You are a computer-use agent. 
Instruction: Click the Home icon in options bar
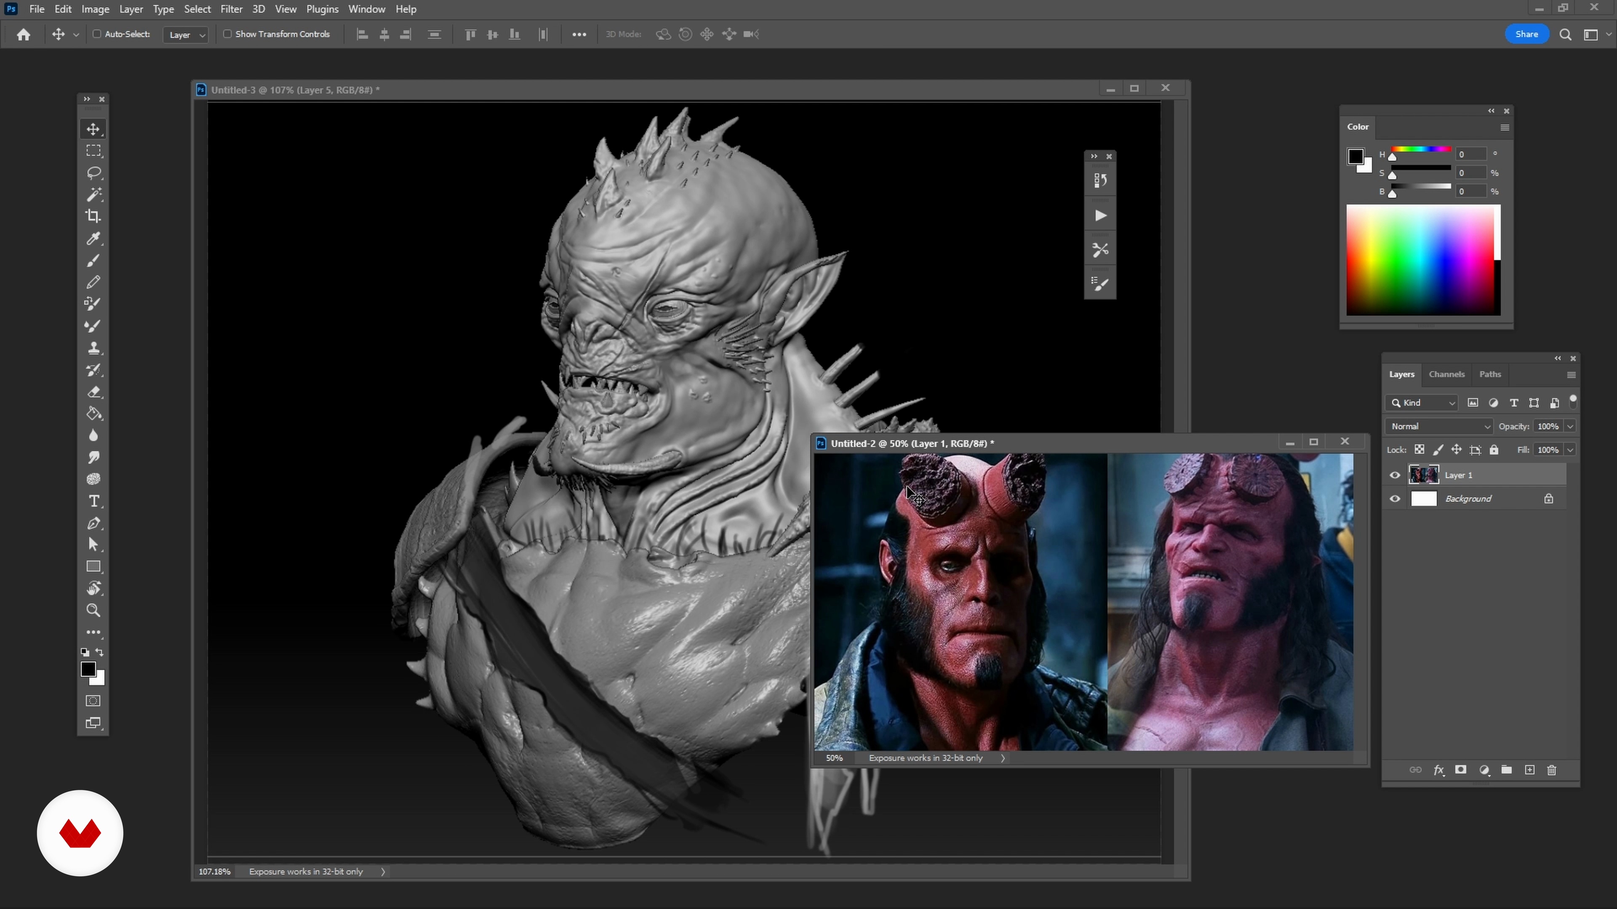coord(24,35)
